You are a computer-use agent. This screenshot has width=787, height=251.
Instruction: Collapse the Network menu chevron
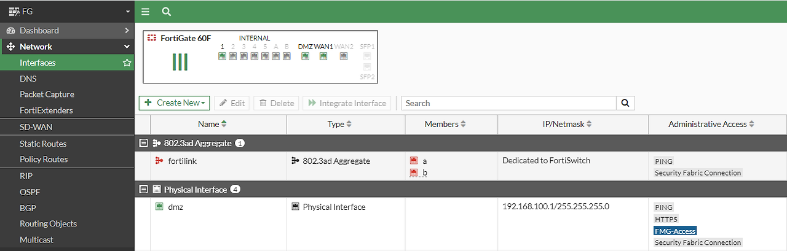point(127,47)
